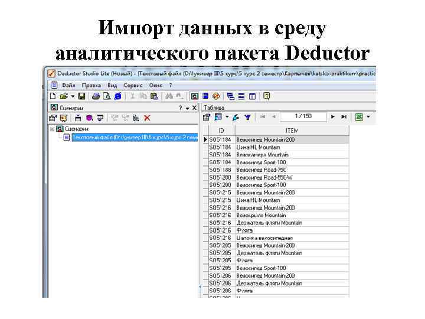This screenshot has height=319, width=425.
Task: Jump to last record button
Action: 344,116
